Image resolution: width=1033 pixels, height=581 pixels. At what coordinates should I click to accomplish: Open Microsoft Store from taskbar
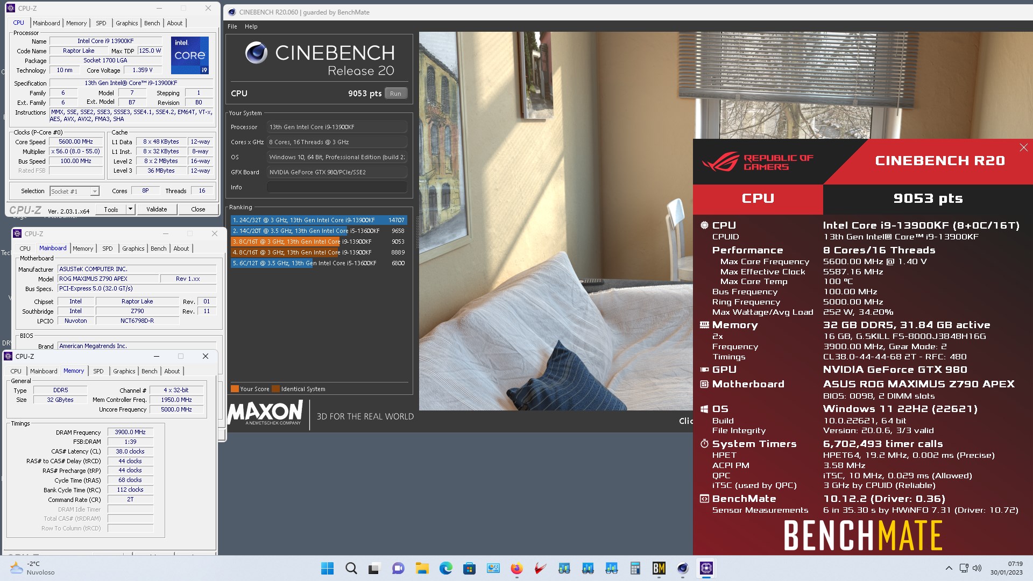[469, 568]
